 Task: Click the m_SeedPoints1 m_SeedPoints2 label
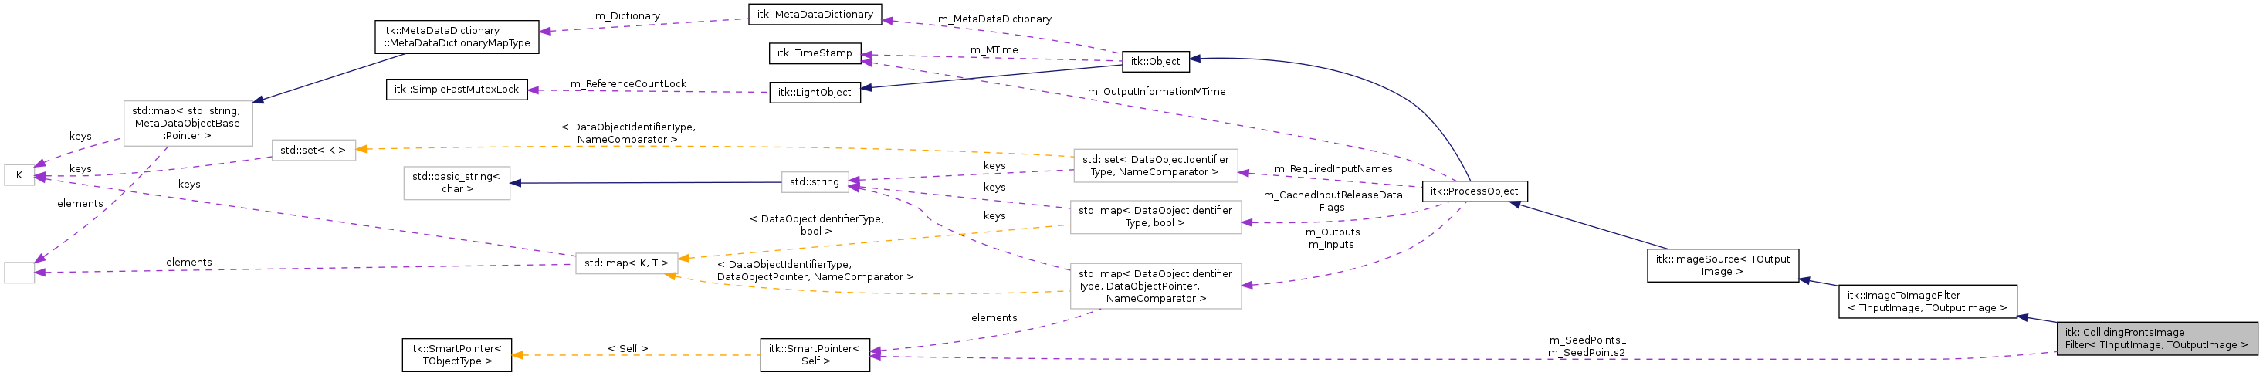[x=1587, y=346]
